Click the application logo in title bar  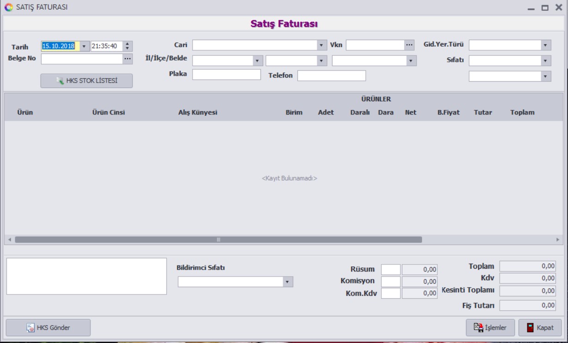tap(8, 7)
